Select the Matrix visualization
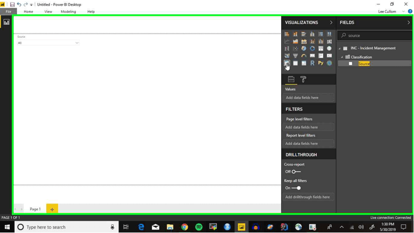Image resolution: width=414 pixels, height=233 pixels. pyautogui.click(x=304, y=63)
